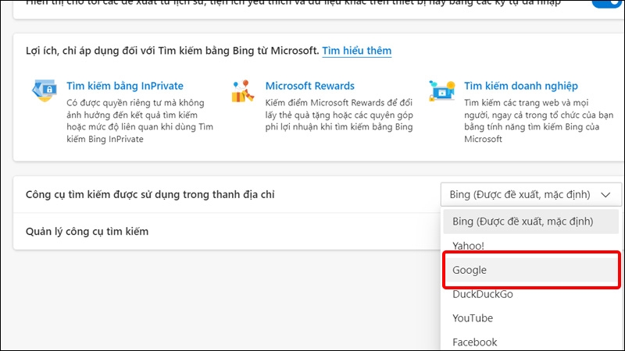Toggle the suggestions switch at top
The height and width of the screenshot is (351, 625).
[x=608, y=3]
